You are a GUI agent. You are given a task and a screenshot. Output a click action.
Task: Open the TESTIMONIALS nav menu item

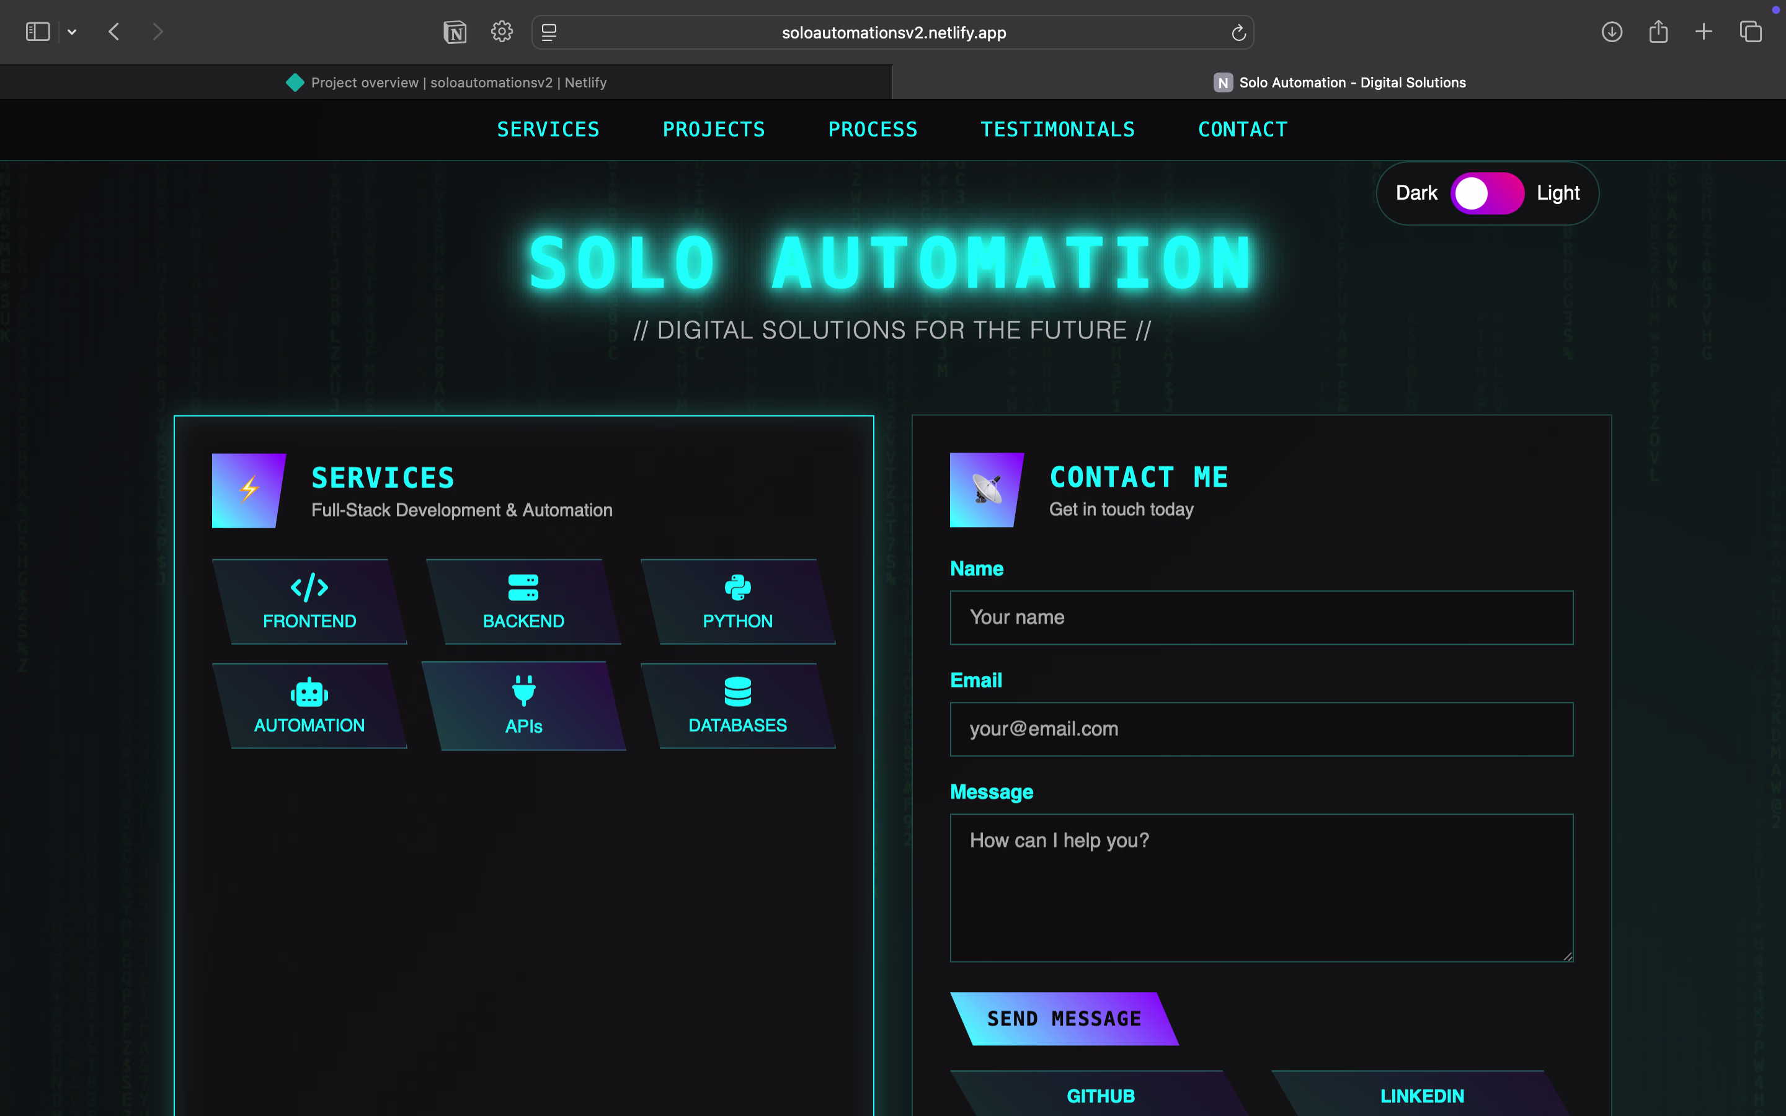click(1057, 130)
